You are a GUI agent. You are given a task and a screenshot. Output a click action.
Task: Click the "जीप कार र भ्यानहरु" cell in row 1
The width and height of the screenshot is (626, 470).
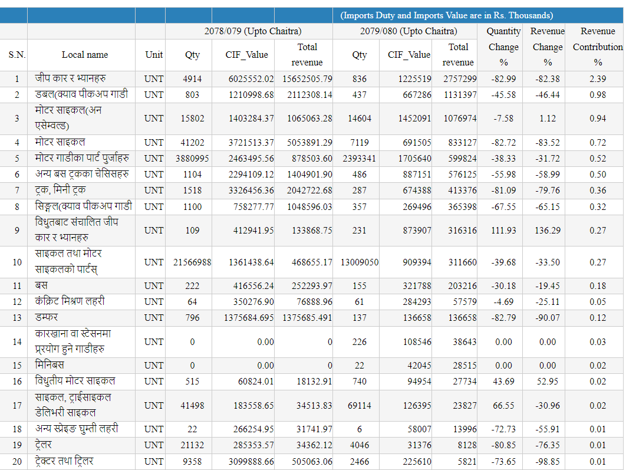(71, 78)
